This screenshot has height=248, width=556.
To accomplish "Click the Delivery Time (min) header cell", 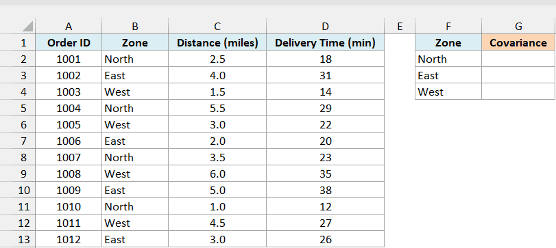I will pyautogui.click(x=325, y=43).
